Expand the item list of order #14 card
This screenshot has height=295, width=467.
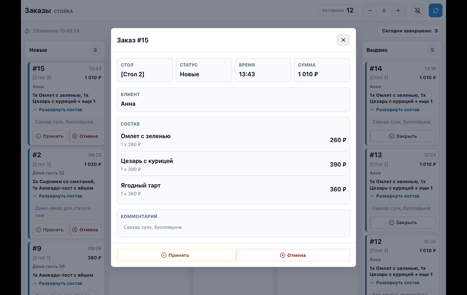(x=395, y=110)
